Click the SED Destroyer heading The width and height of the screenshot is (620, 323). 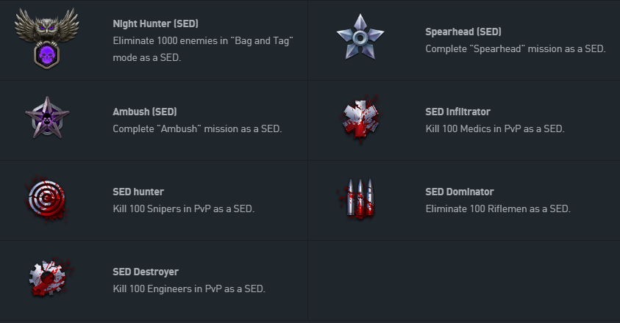point(146,272)
